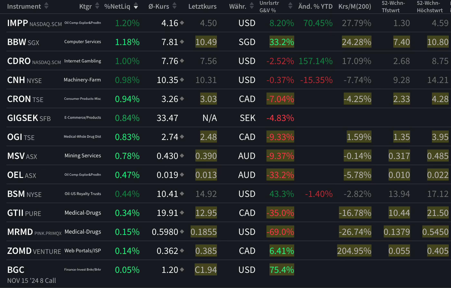The image size is (451, 288).
Task: Click the sort arrows beside Ø-Kurs
Action: coord(174,6)
